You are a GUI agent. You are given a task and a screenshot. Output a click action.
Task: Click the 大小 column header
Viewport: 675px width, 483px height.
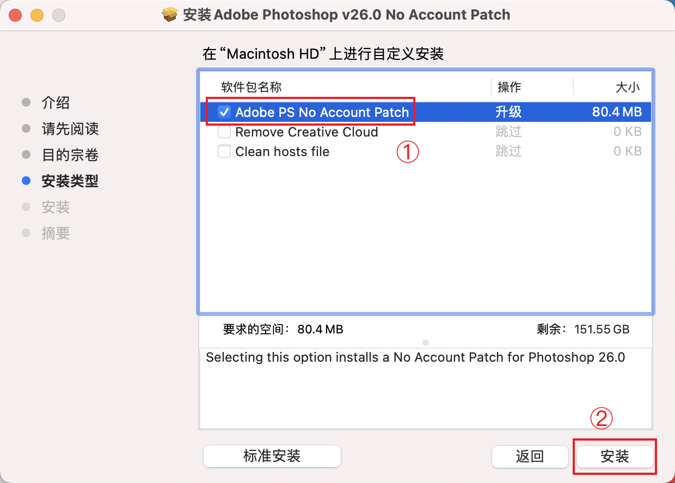click(x=627, y=87)
